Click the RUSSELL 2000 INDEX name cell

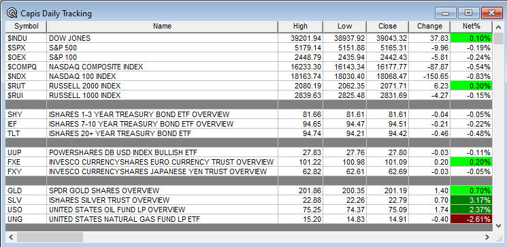(x=163, y=86)
